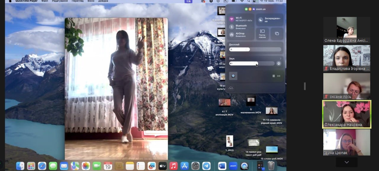This screenshot has height=171, width=379.
Task: Open Telegram from the Dock
Action: [x=206, y=166]
